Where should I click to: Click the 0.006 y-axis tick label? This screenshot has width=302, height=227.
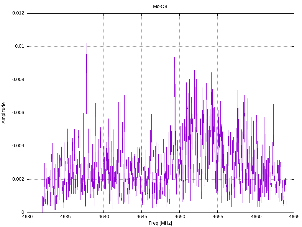[19, 113]
